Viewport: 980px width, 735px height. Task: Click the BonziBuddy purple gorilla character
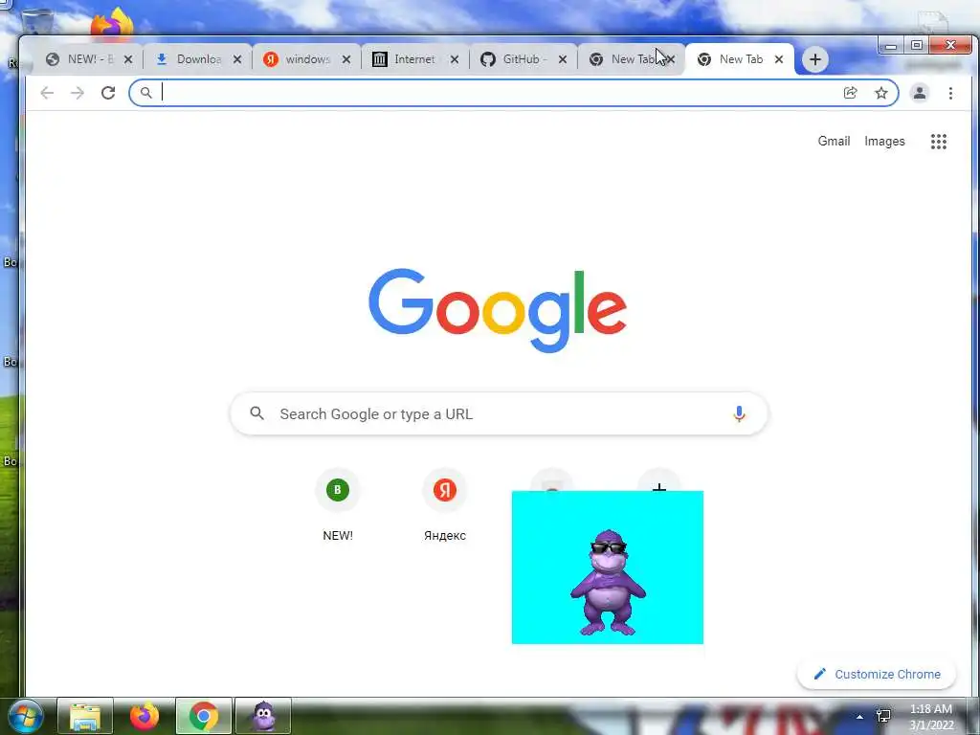(x=608, y=583)
